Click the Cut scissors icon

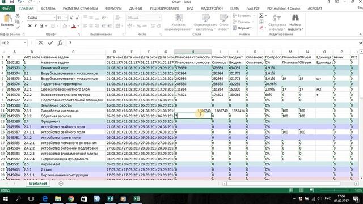pos(18,15)
